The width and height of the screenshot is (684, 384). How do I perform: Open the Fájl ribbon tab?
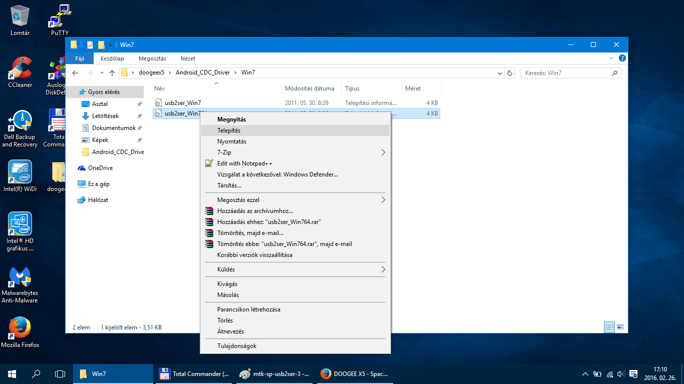point(80,58)
